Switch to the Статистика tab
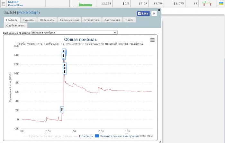225x143 pixels. click(x=92, y=20)
